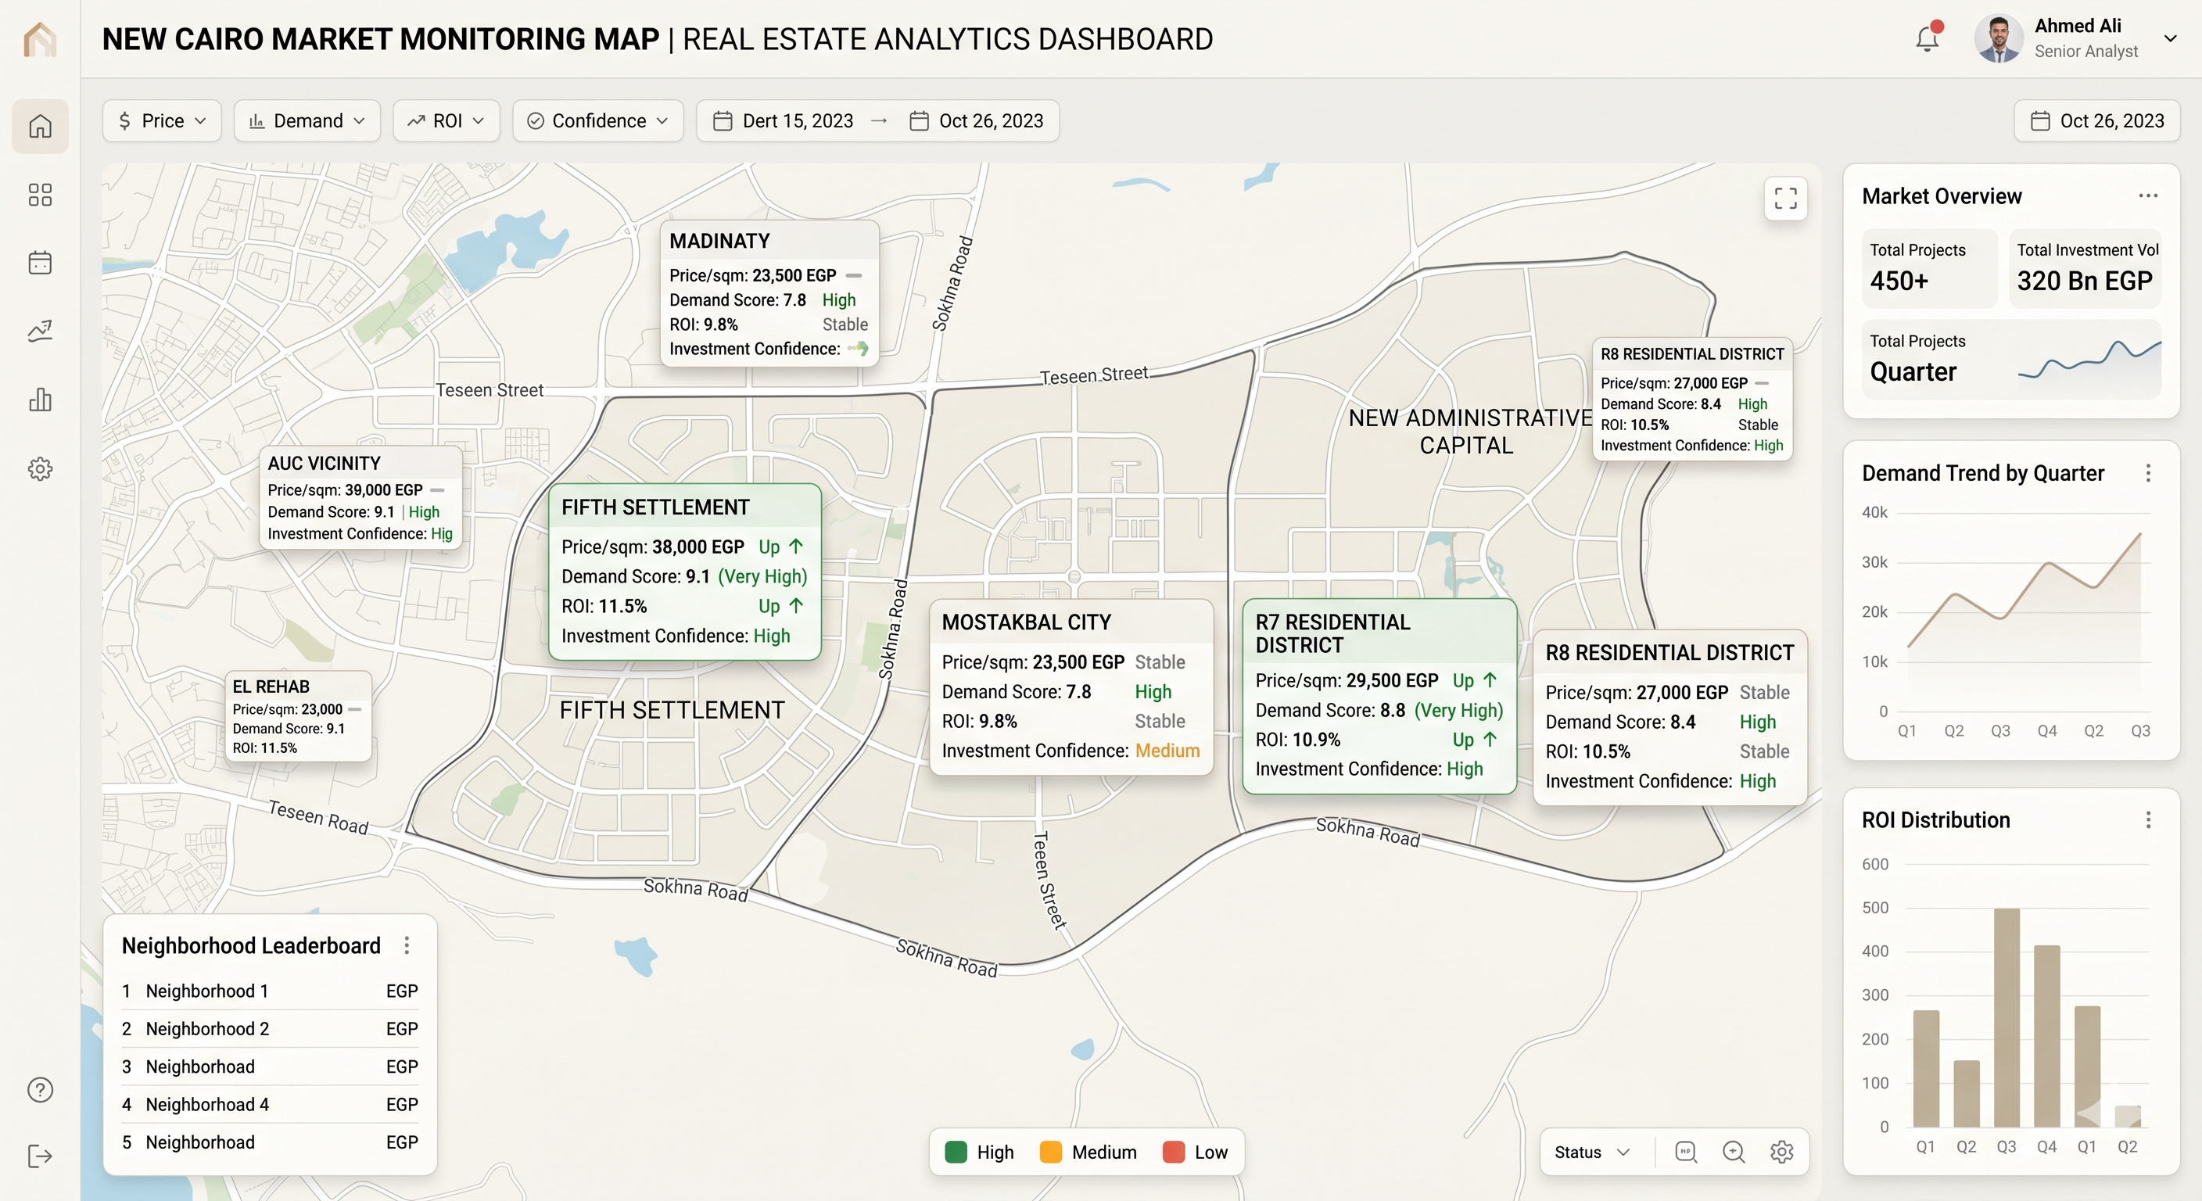Viewport: 2202px width, 1201px height.
Task: Click the Up arrow beside R7 ROI 10.9%
Action: 1490,740
